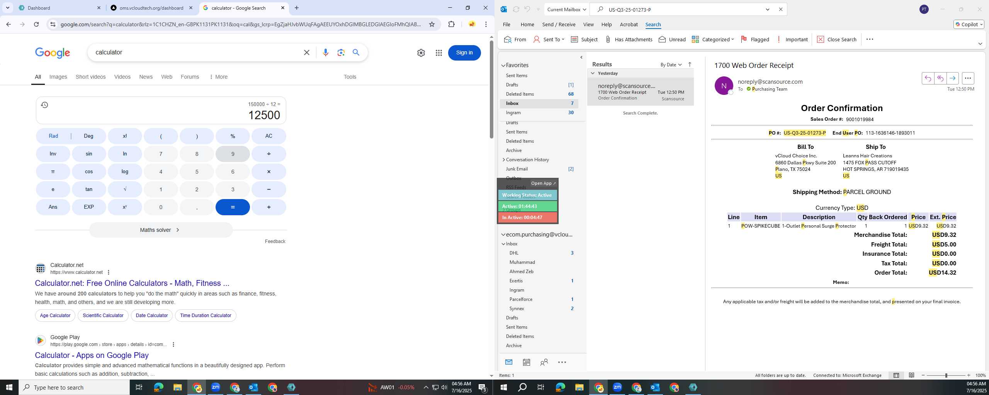Zoom out with minus button

923,375
